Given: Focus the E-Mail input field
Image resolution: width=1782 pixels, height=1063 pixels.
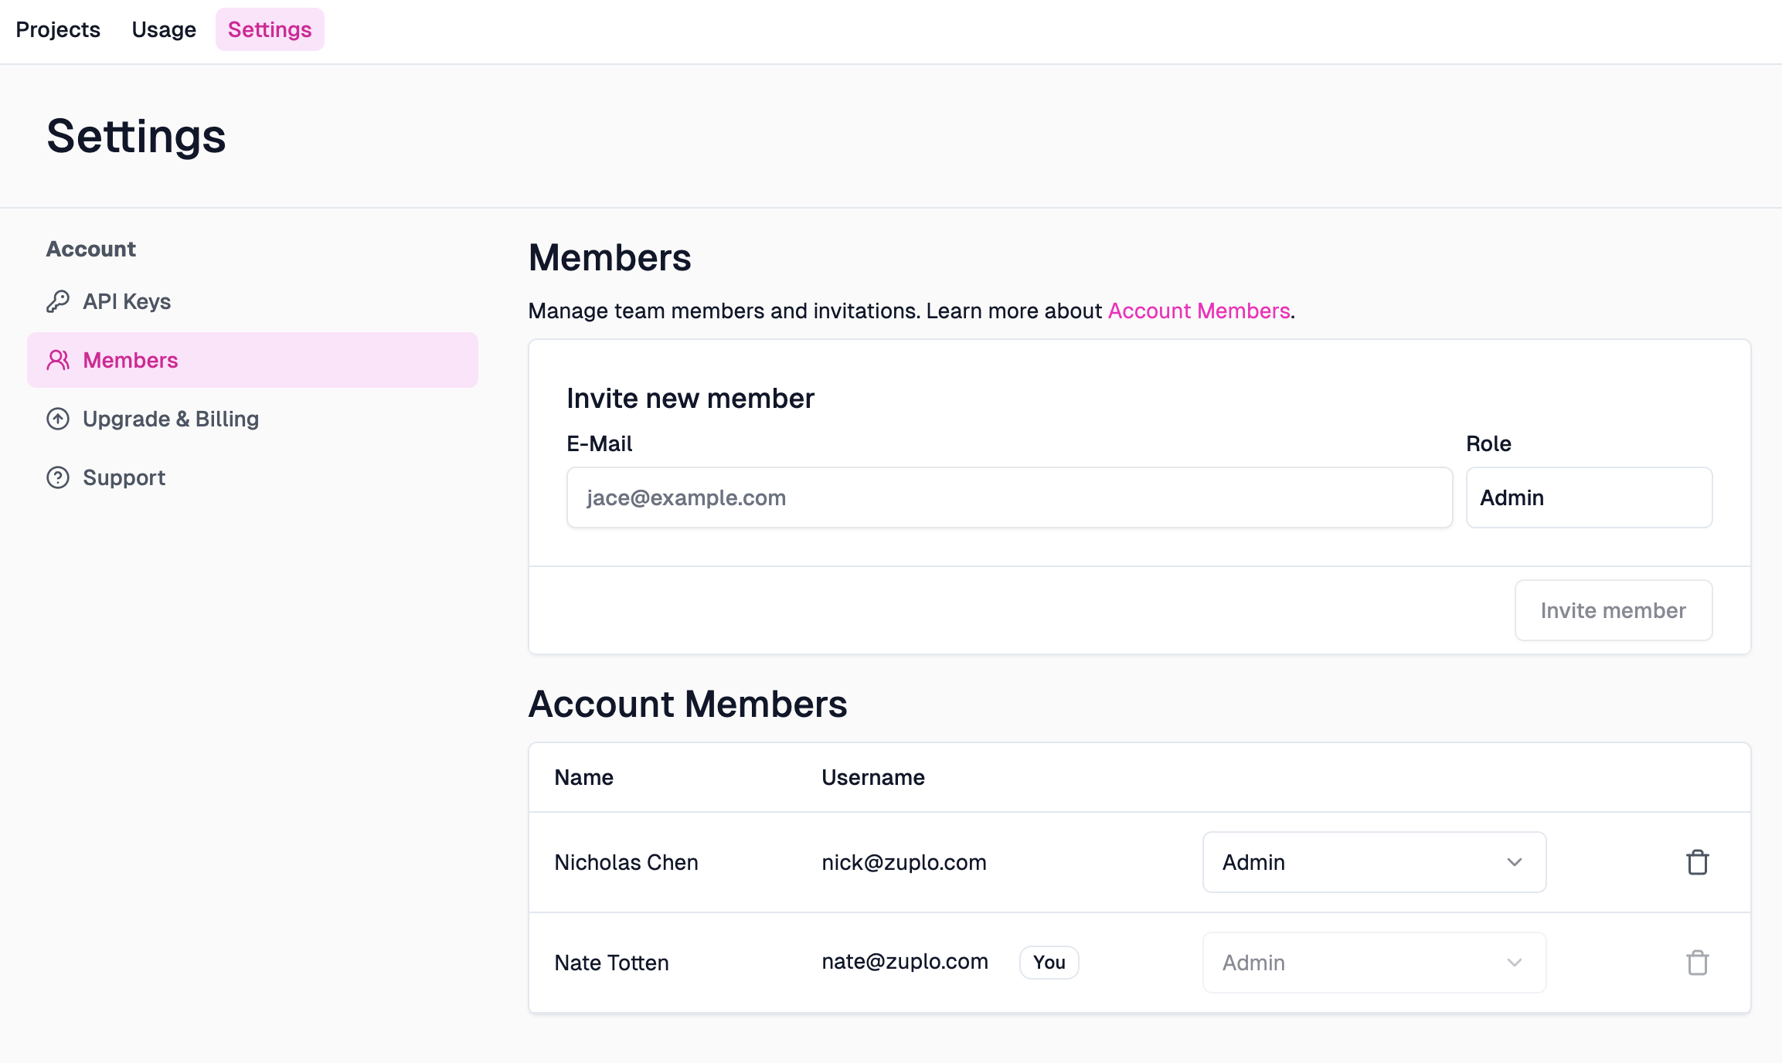Looking at the screenshot, I should click(x=1009, y=498).
